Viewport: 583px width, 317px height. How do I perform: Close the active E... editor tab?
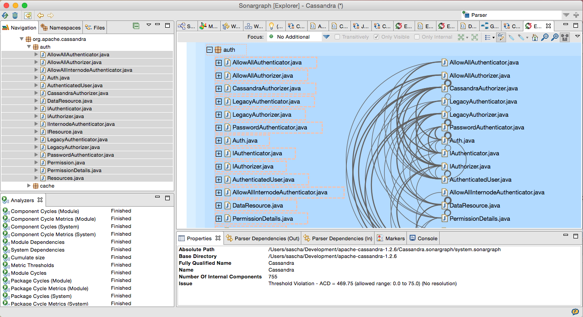click(548, 26)
